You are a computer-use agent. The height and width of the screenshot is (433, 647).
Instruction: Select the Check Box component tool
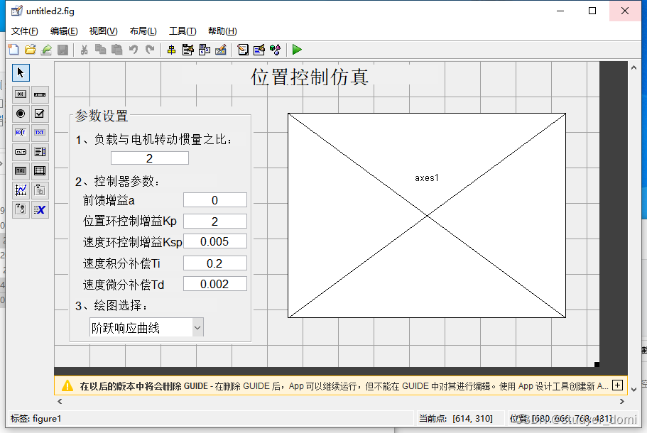click(40, 114)
